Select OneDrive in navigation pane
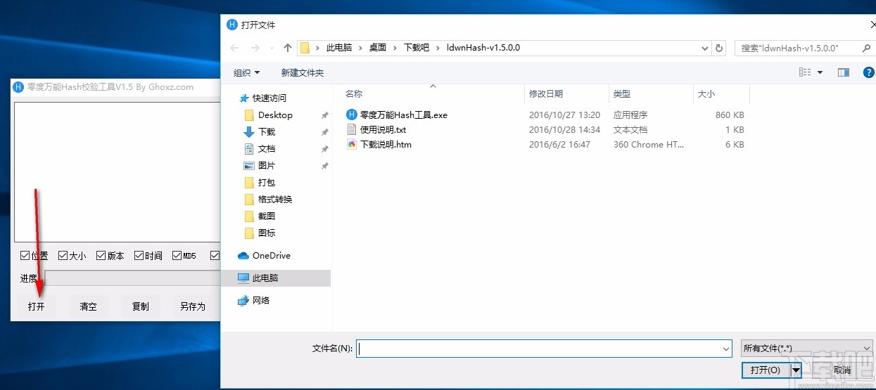876x390 pixels. pos(271,255)
